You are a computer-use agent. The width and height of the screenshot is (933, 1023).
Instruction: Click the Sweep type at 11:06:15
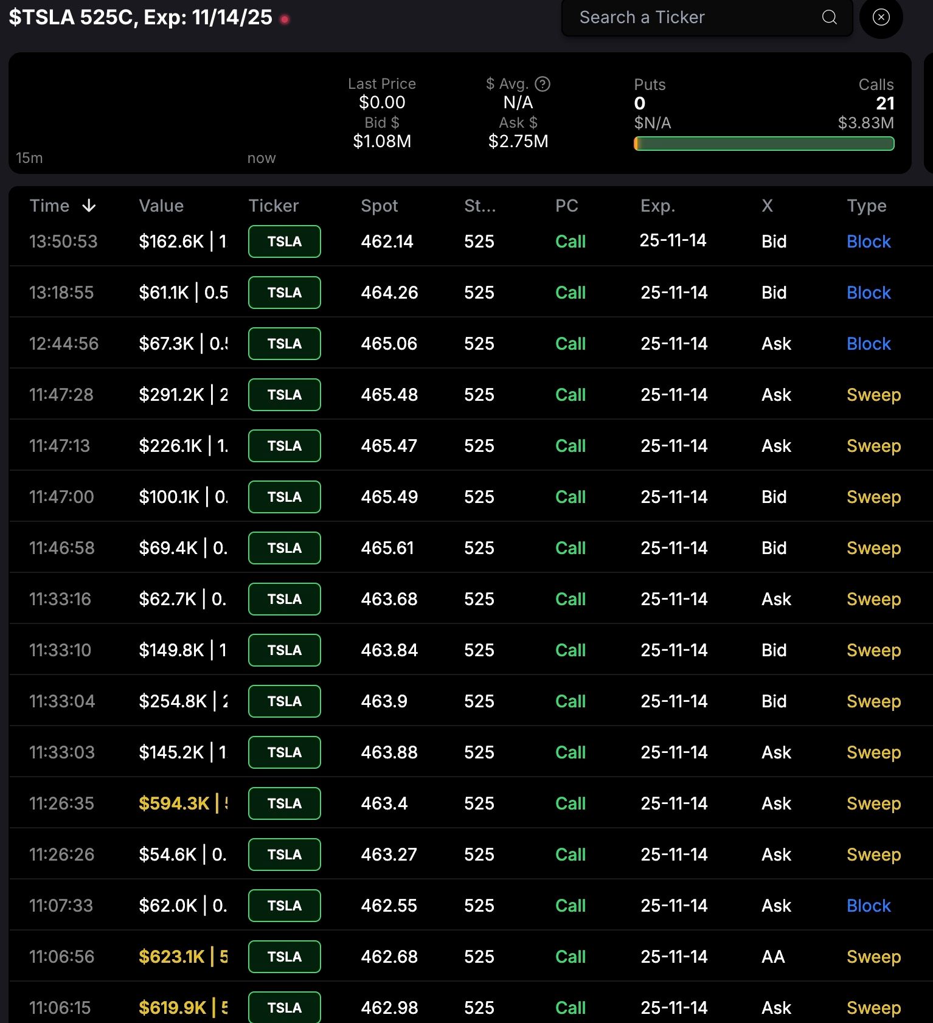[x=874, y=1008]
